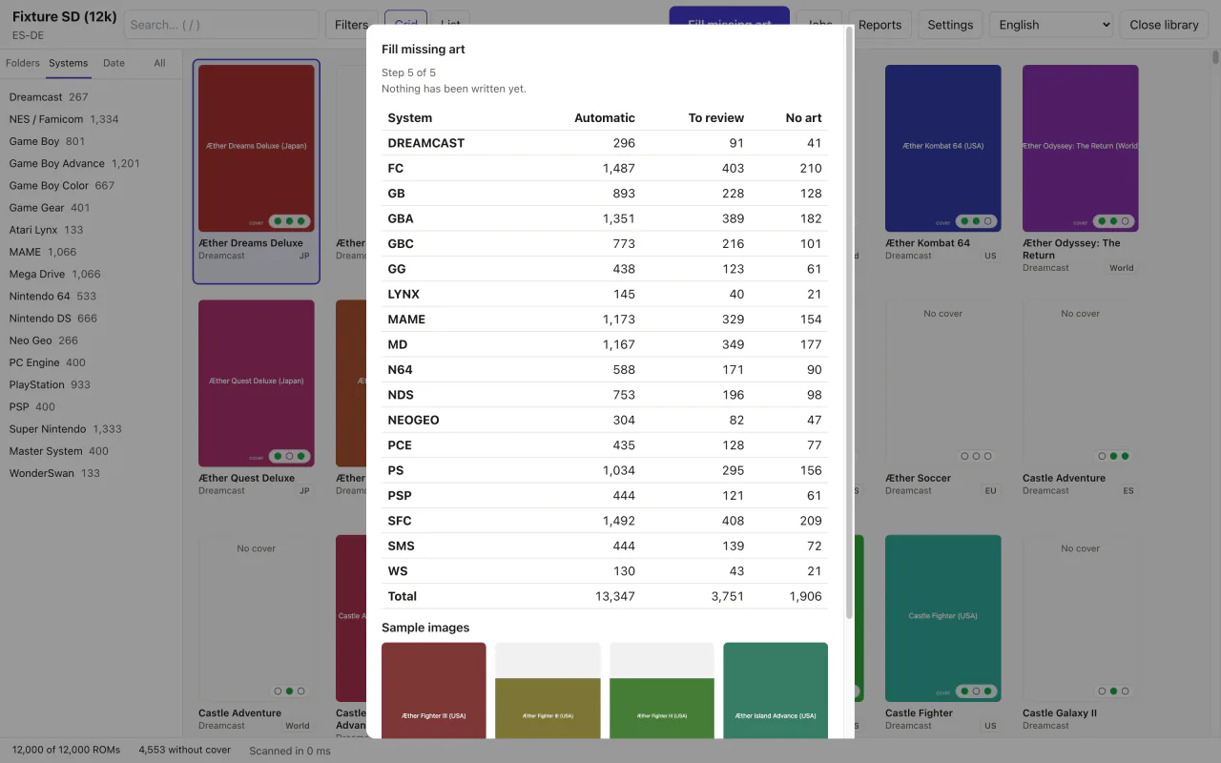Switch to the Folders tab
1221x763 pixels.
(23, 63)
